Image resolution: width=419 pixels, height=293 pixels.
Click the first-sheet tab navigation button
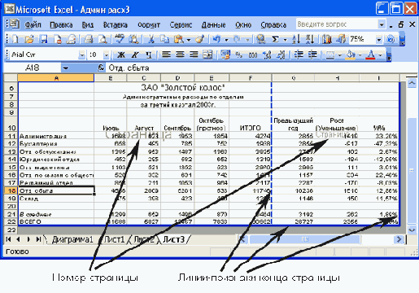point(8,239)
